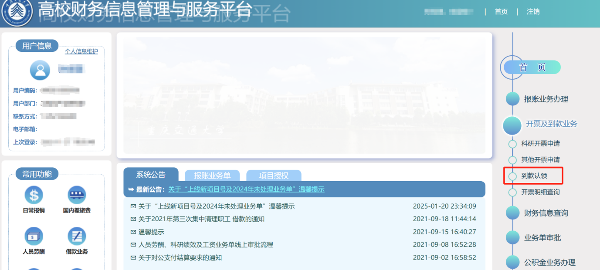Open the 国内差旅费 bus icon
Screen dimensions: 600x270
tap(77, 195)
